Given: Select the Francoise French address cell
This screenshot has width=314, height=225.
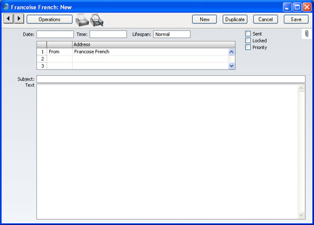Looking at the screenshot, I should tap(150, 51).
